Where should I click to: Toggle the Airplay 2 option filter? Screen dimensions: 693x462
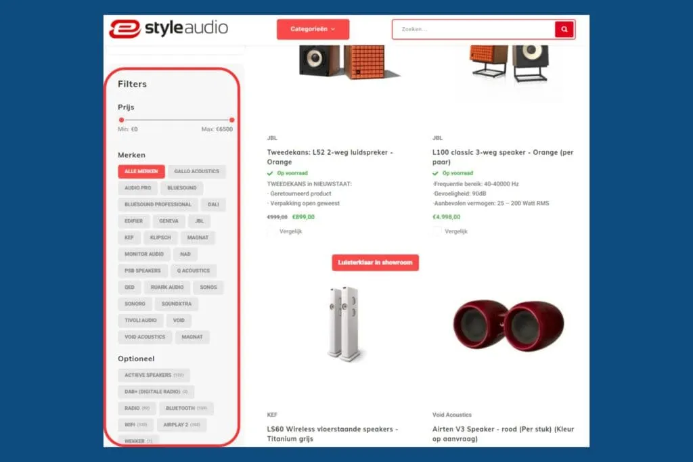click(181, 425)
